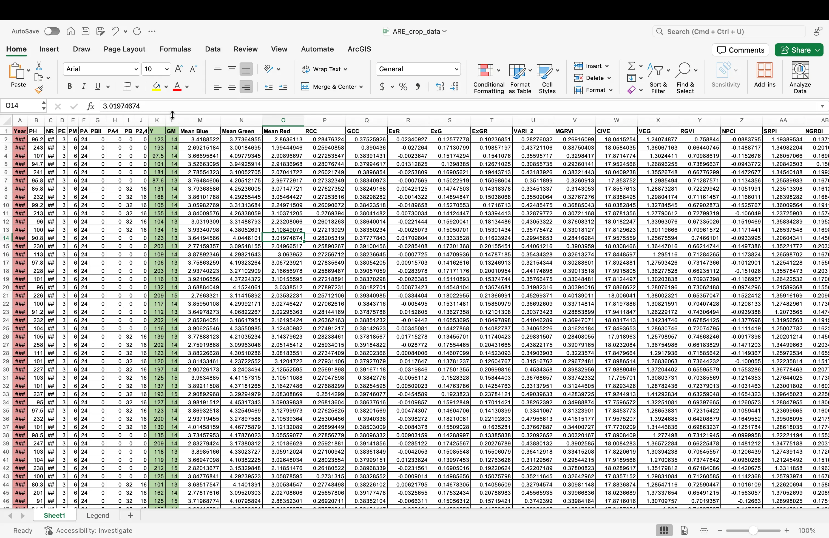Click Merge & Center button

point(332,86)
